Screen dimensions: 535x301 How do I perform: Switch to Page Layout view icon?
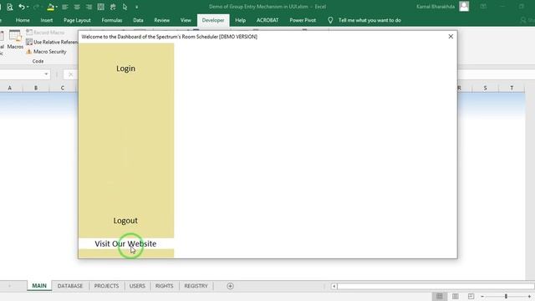click(x=455, y=296)
